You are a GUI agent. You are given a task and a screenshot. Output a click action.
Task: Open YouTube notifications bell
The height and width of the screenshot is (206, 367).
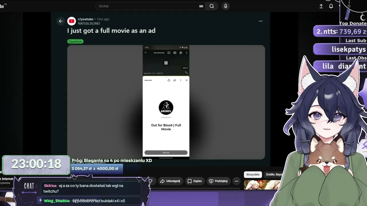coord(331,6)
